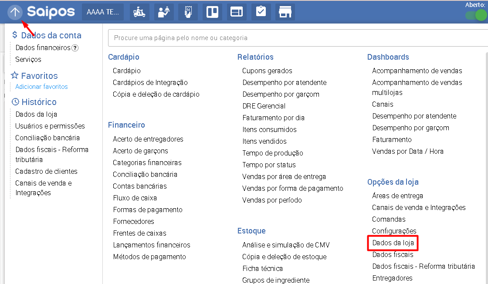This screenshot has width=488, height=284.
Task: Click the Saipos logo
Action: click(x=51, y=12)
